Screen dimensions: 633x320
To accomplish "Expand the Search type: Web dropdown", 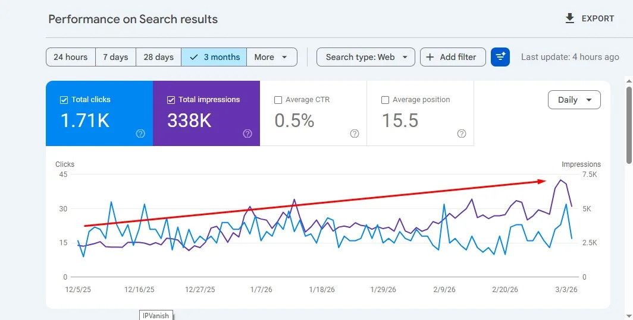I will pyautogui.click(x=366, y=57).
